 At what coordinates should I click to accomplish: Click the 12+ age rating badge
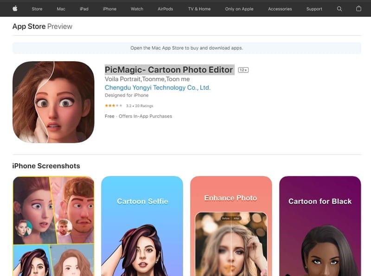243,70
